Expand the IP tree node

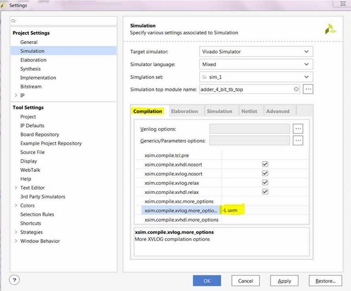point(16,95)
